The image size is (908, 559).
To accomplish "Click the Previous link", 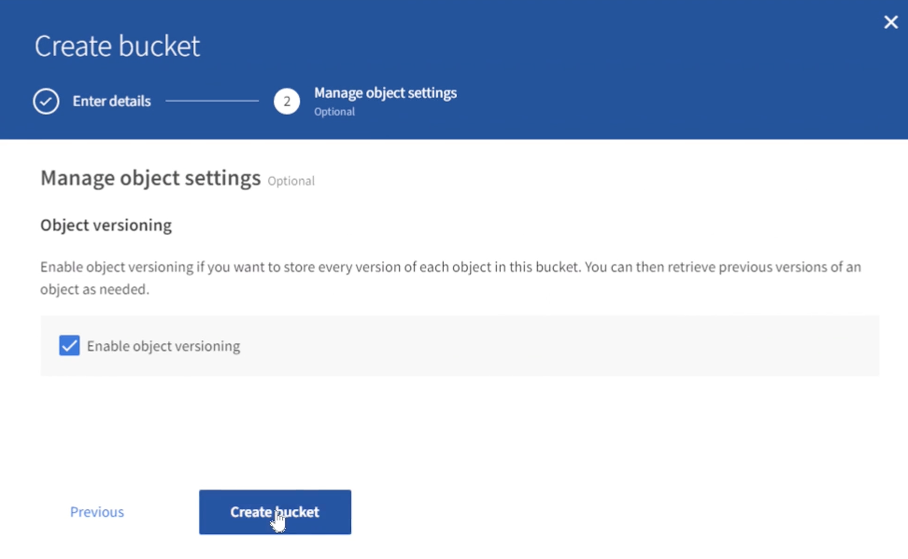I will click(x=97, y=512).
